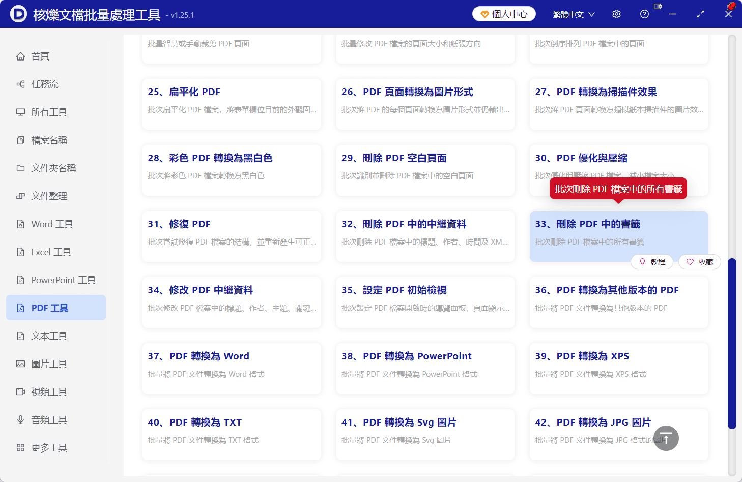Click the folder icon beside 文件夾名稱
Screen dimensions: 742x482
[x=20, y=168]
